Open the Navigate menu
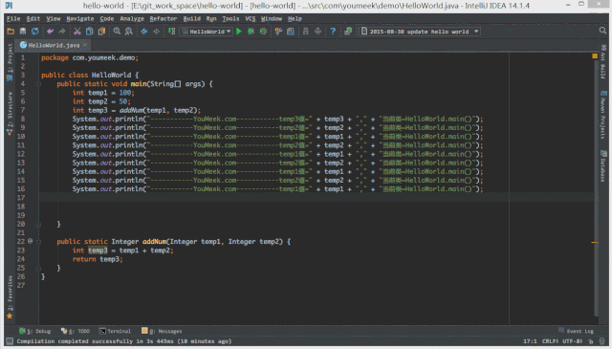This screenshot has width=612, height=349. pyautogui.click(x=80, y=19)
